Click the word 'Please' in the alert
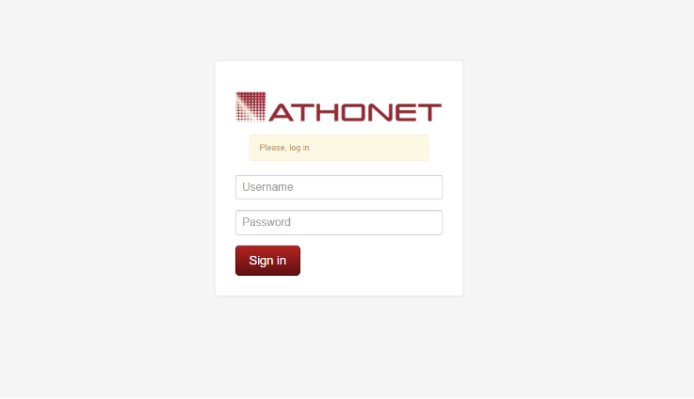This screenshot has height=399, width=694. (x=273, y=148)
